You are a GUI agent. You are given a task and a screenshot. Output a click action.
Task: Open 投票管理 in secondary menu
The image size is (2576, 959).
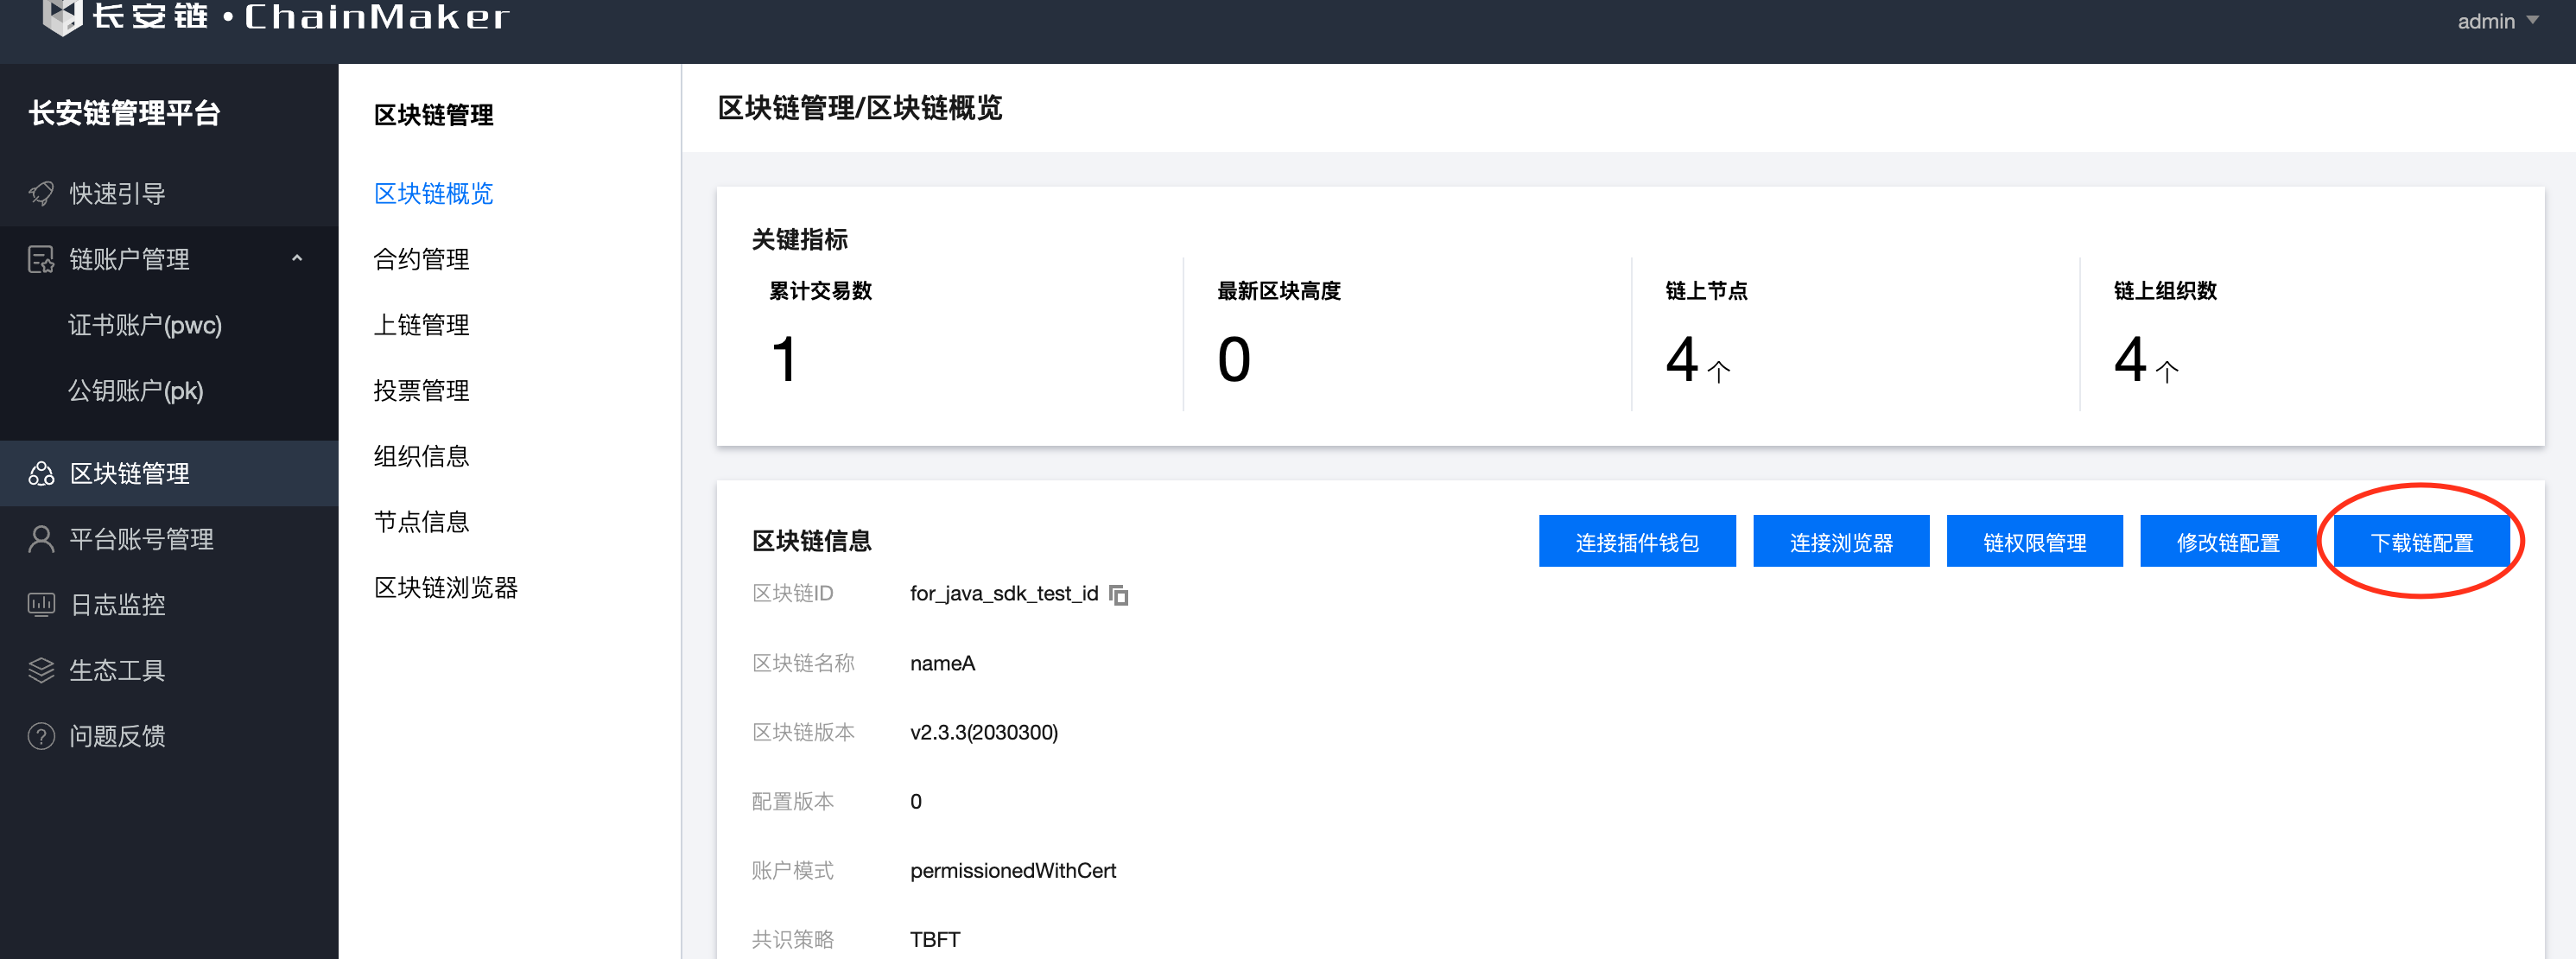pyautogui.click(x=421, y=391)
